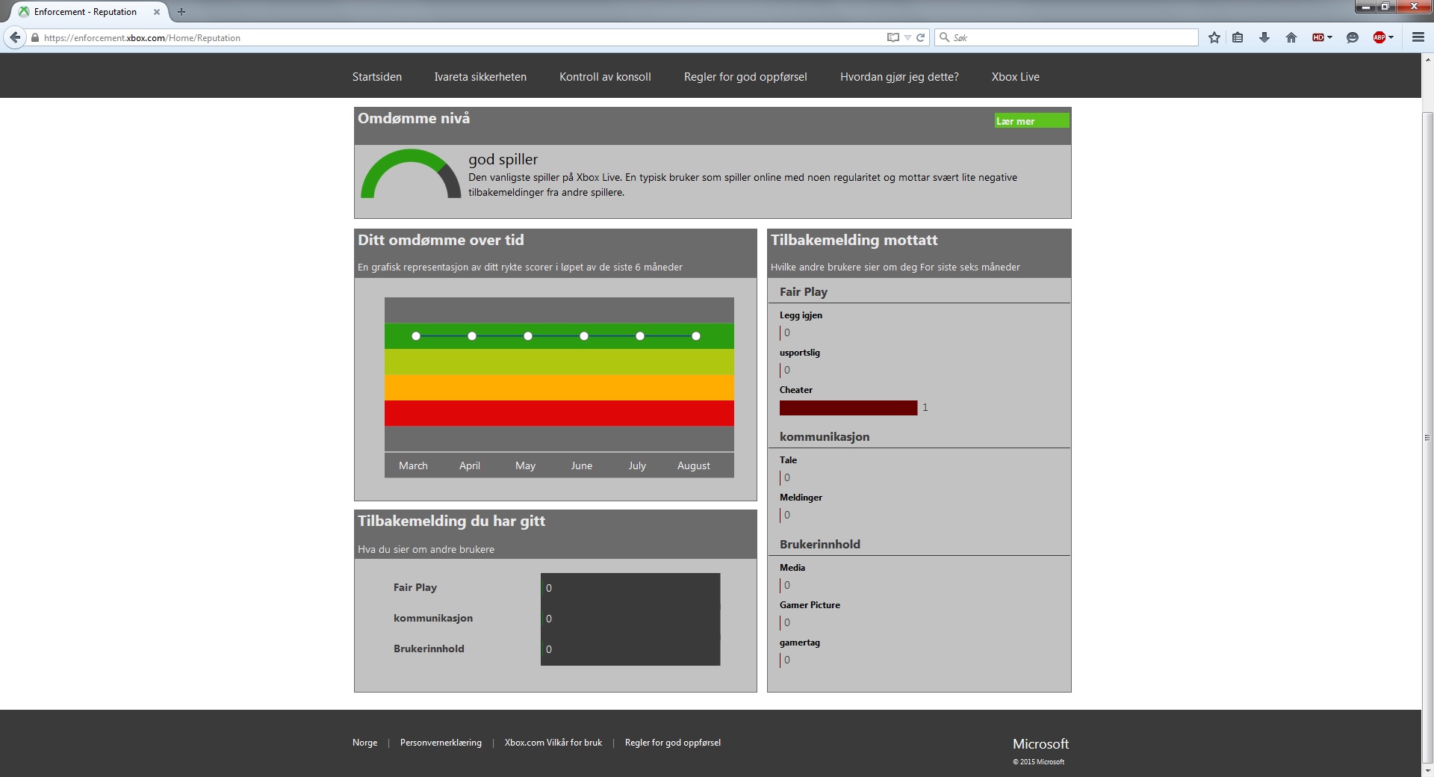Click the kommunikasjon row in given feedback
Screen dimensions: 1434x777
[x=556, y=619]
